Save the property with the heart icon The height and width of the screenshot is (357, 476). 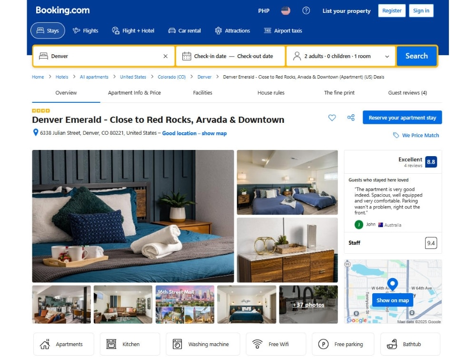coord(332,118)
